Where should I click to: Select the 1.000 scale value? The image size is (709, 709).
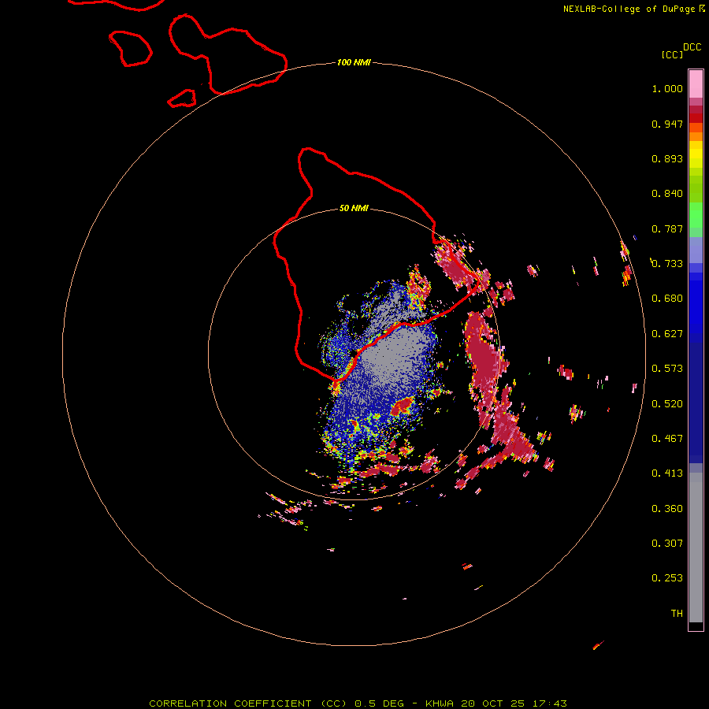667,88
